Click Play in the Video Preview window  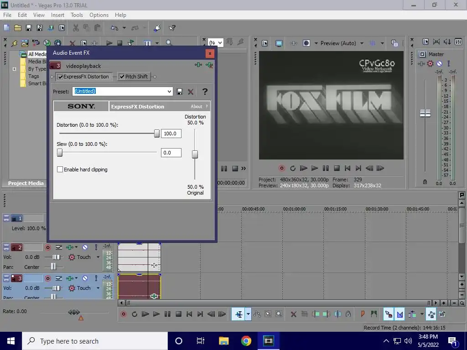315,169
